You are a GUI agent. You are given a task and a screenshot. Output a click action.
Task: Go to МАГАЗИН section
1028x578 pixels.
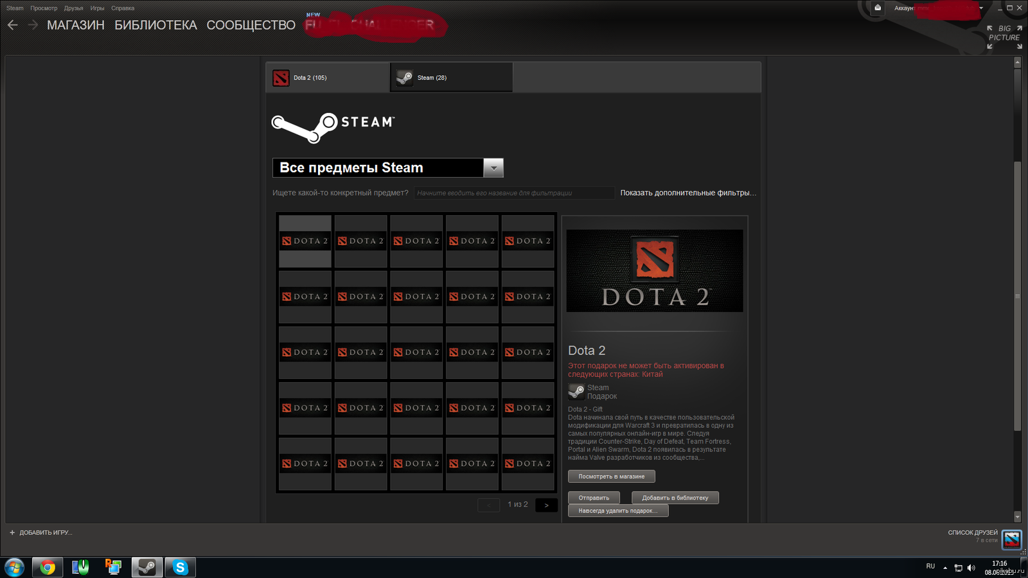pyautogui.click(x=76, y=25)
